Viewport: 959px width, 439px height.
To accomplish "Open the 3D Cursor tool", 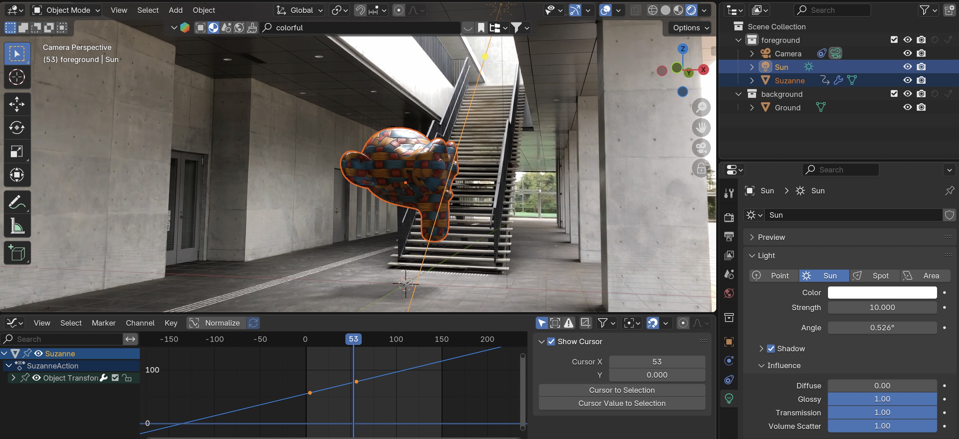I will click(x=17, y=77).
